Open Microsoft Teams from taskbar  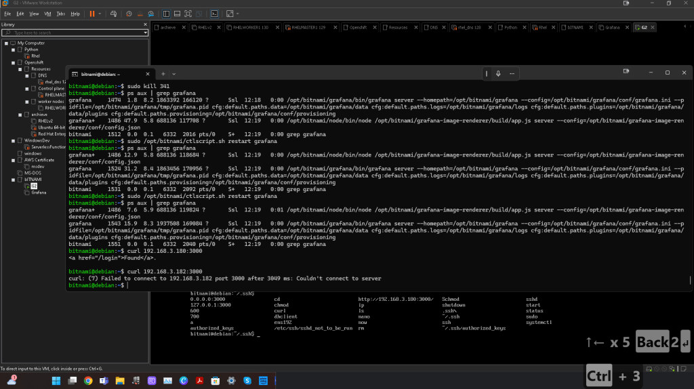pos(104,381)
